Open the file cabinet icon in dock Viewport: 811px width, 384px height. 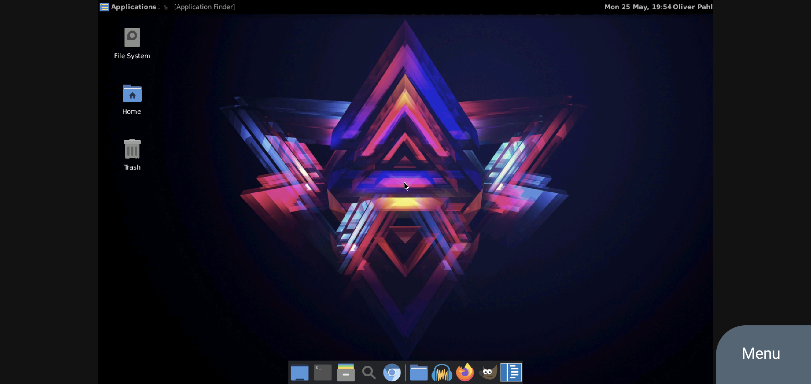pos(346,373)
